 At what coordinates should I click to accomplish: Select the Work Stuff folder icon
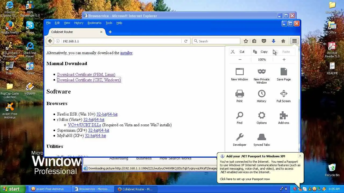click(x=332, y=7)
